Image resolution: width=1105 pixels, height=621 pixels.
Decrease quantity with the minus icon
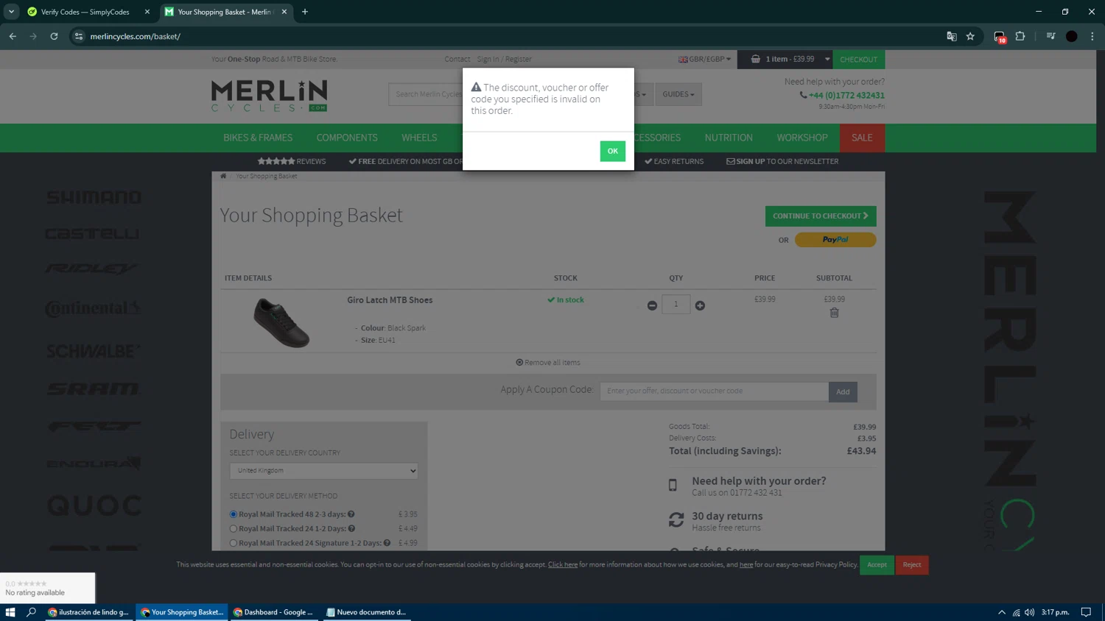[652, 305]
